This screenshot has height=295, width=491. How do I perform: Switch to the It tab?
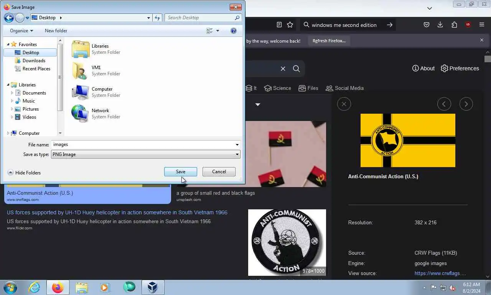tap(251, 88)
